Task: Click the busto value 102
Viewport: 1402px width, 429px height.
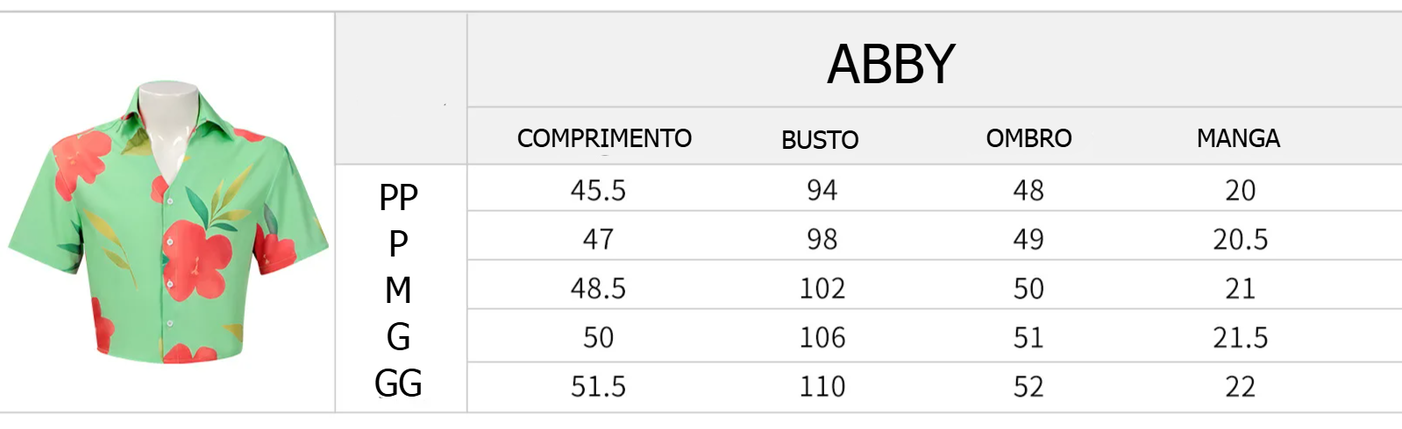Action: pos(822,289)
